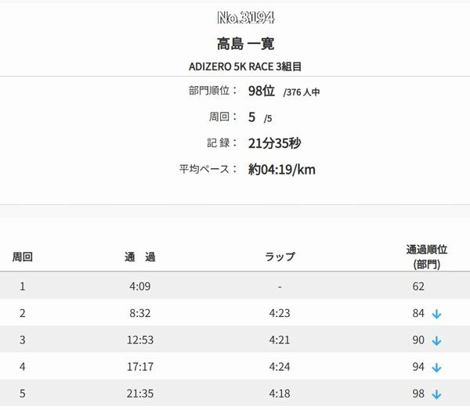Viewport: 470px width, 410px height.
Task: Click the average pace 約04:19/km
Action: 282,170
